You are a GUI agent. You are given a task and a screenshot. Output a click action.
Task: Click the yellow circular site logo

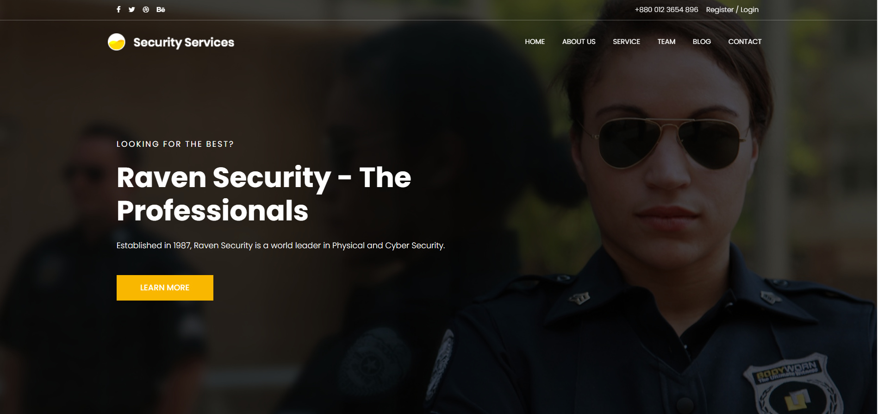tap(117, 42)
